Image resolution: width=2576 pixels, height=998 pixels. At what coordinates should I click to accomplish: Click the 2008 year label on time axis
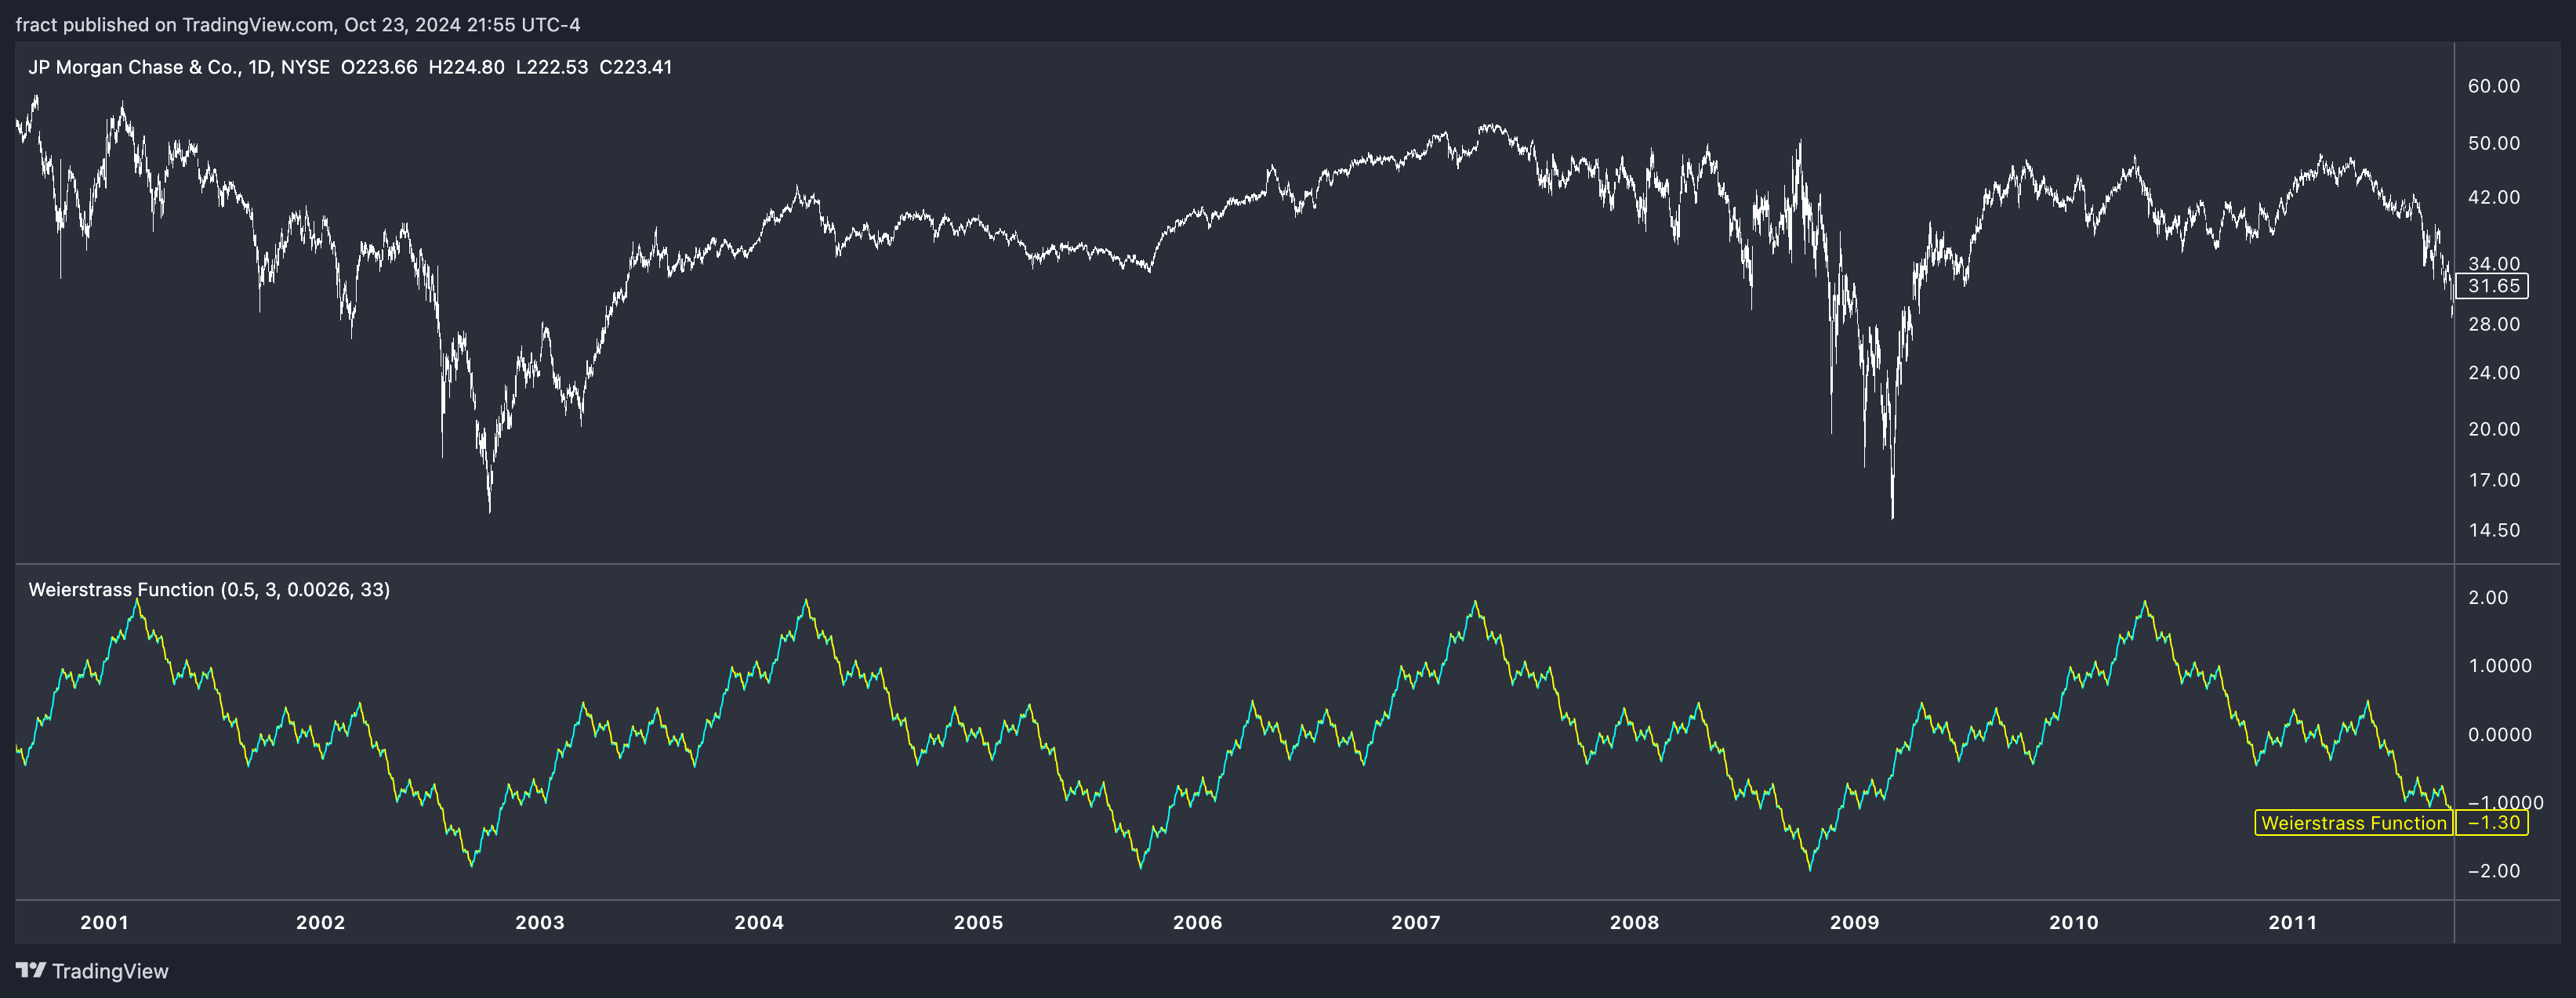coord(1634,922)
